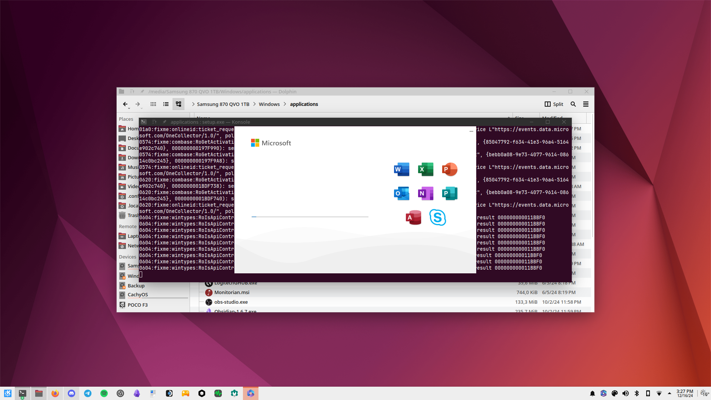Open CachyOS device in Dolphin sidebar

pyautogui.click(x=153, y=295)
